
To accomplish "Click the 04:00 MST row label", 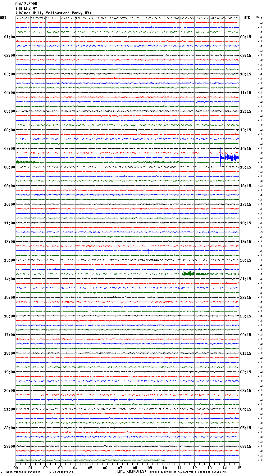I will point(10,93).
